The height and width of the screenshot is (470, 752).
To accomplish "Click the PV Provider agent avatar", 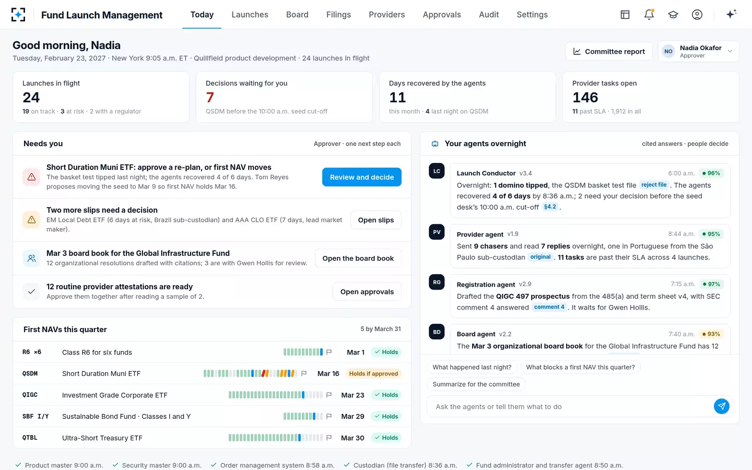I will [x=437, y=232].
